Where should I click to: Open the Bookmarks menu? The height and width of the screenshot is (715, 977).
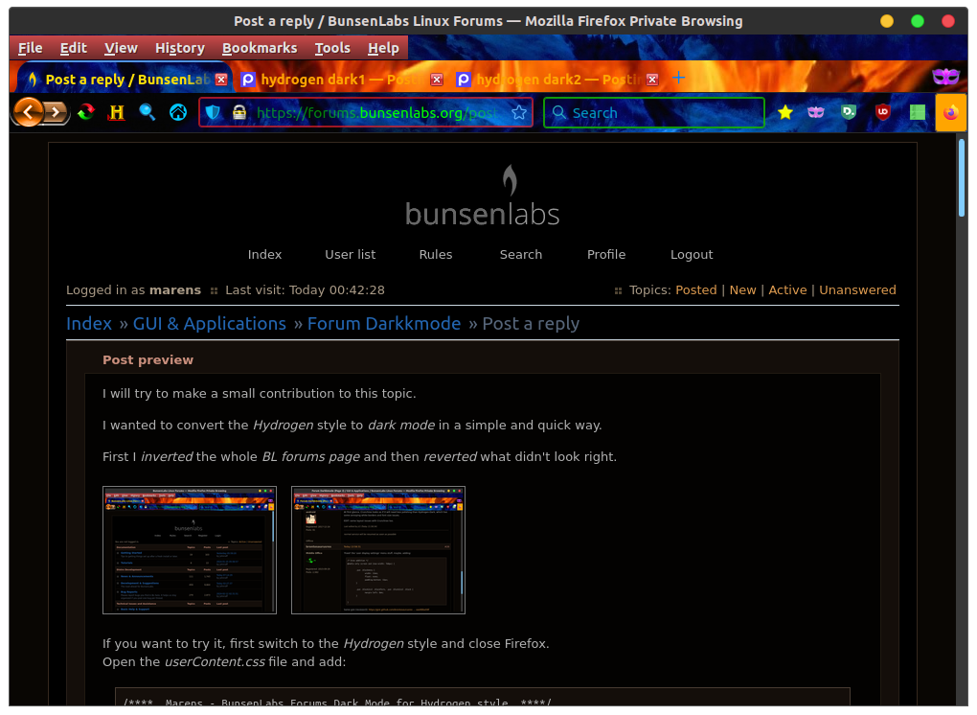click(260, 48)
